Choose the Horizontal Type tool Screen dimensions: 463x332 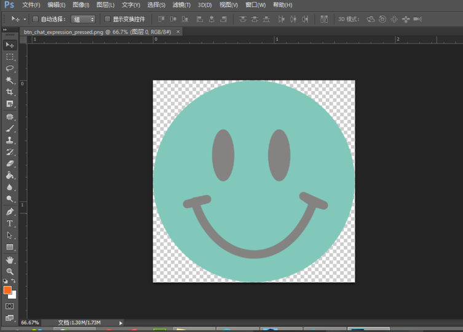coord(10,223)
